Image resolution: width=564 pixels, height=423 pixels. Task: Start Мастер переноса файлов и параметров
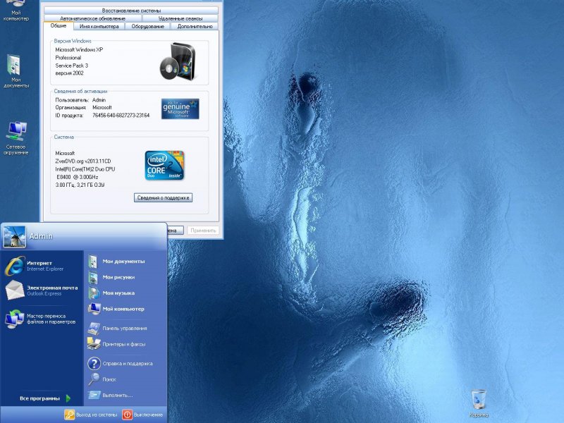40,319
